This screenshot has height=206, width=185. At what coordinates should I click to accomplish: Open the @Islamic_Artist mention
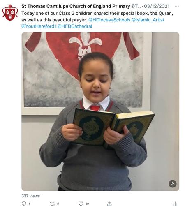tap(148, 20)
